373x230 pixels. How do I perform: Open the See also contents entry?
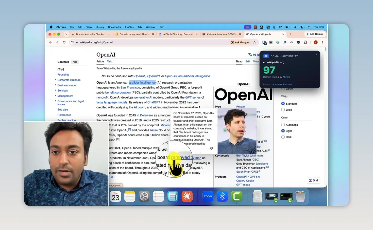pos(63,110)
